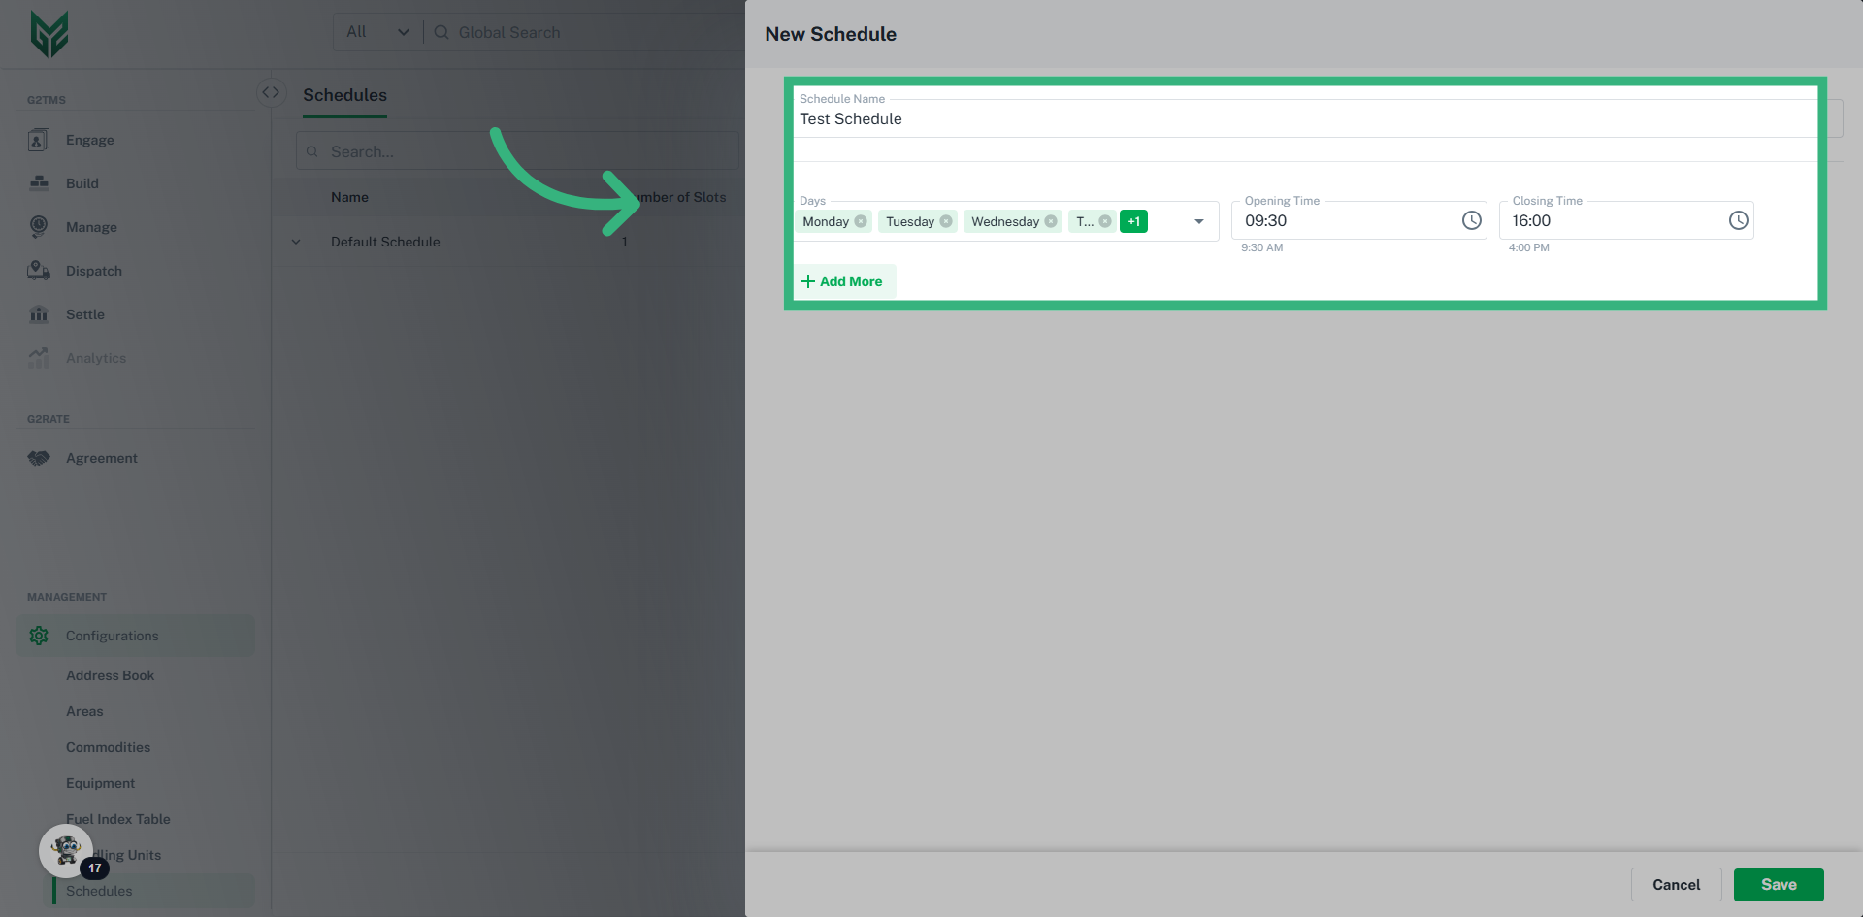Click the Dispatch truck icon in sidebar
This screenshot has width=1863, height=917.
[x=39, y=271]
